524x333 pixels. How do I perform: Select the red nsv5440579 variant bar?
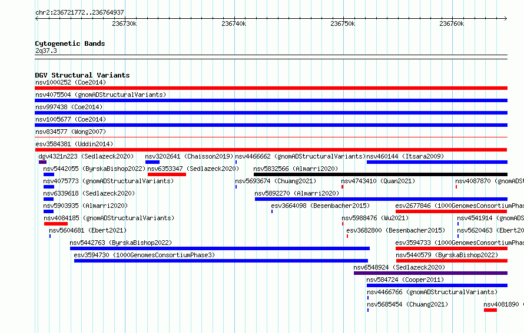(x=452, y=261)
